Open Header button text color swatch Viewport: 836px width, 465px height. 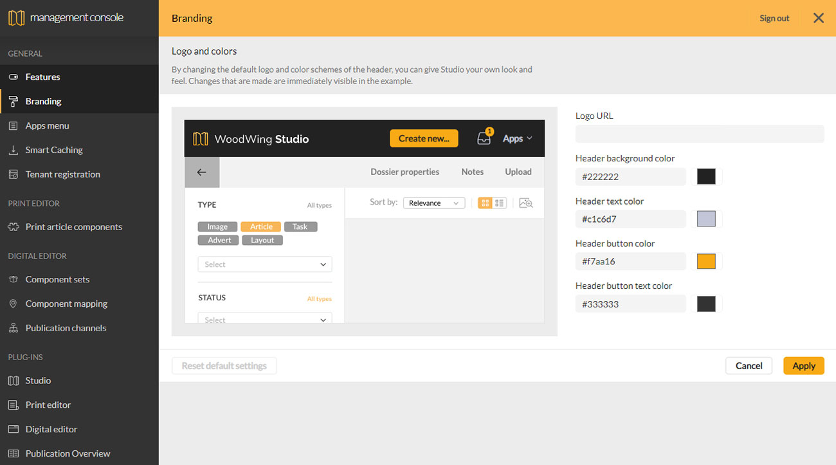tap(706, 304)
